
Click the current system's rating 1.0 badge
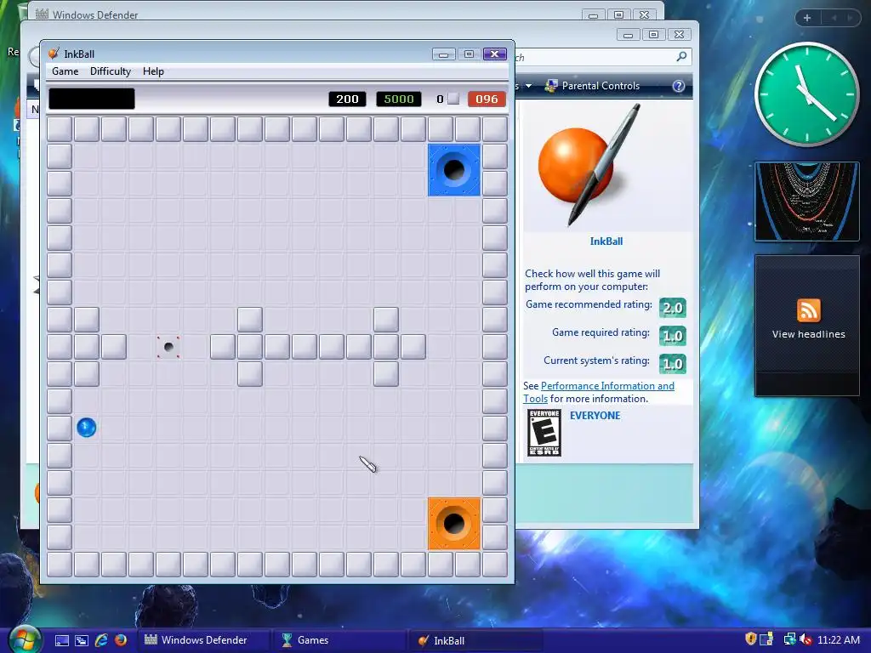pos(672,364)
